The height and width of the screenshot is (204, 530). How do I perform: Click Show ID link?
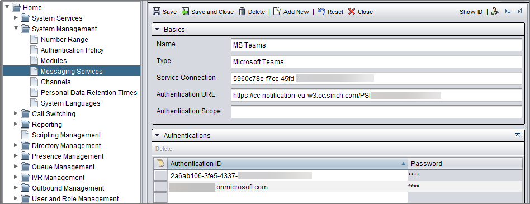pyautogui.click(x=471, y=12)
